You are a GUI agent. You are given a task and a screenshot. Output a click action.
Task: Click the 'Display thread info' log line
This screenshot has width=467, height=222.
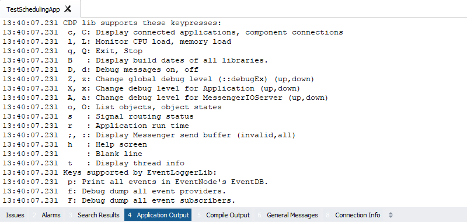coord(93,164)
